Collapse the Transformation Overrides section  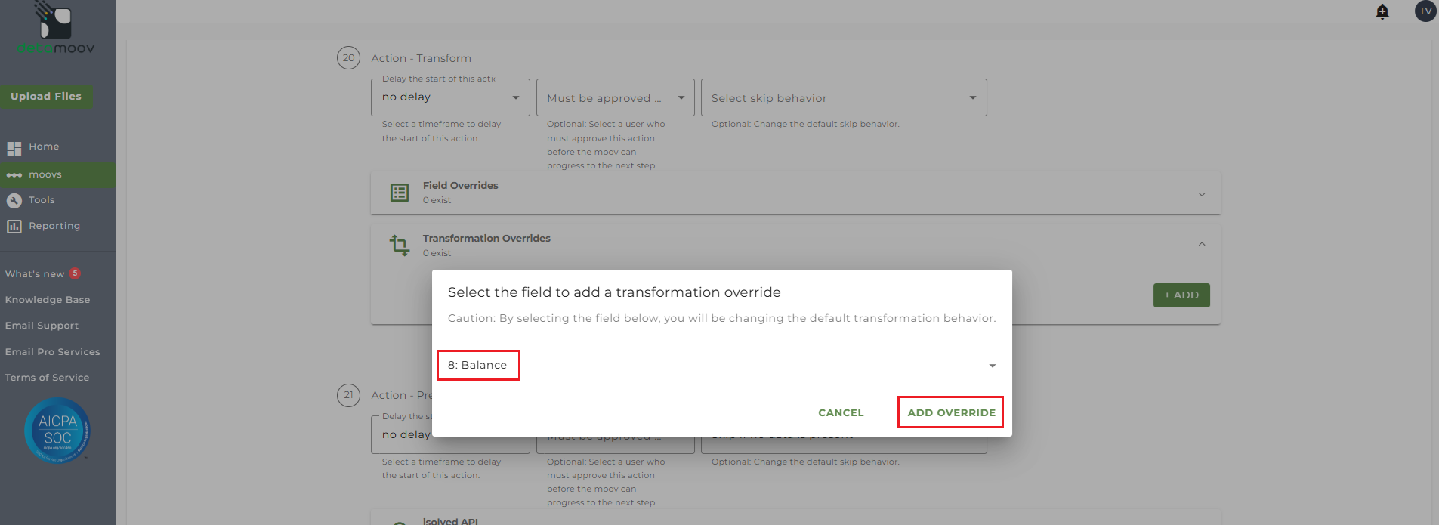coord(1201,244)
